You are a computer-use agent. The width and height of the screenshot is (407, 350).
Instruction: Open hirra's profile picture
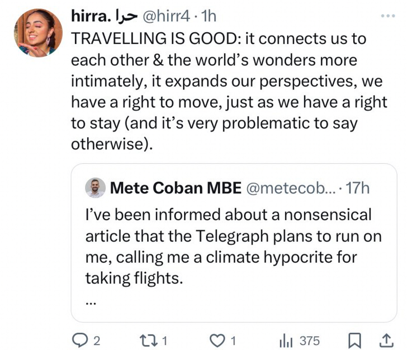[38, 33]
